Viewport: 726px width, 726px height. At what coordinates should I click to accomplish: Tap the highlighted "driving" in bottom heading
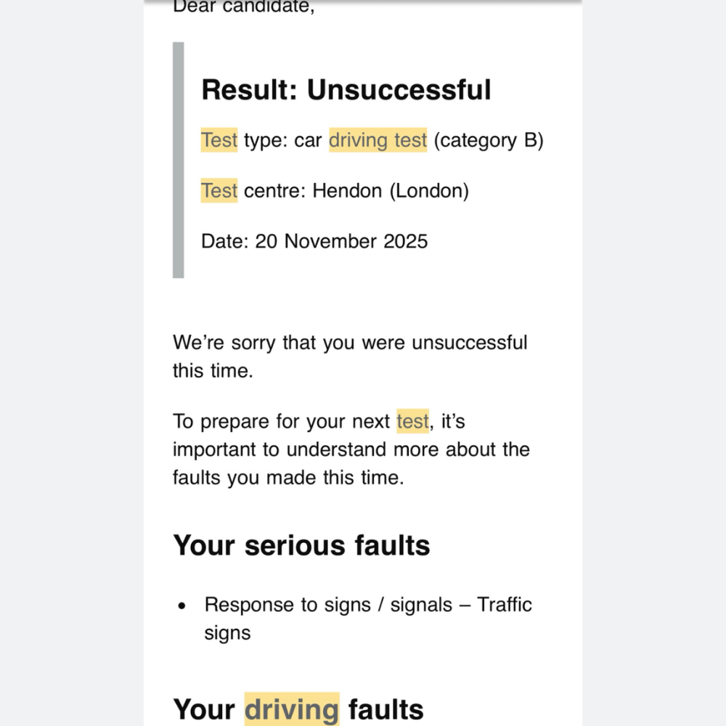[x=292, y=709]
